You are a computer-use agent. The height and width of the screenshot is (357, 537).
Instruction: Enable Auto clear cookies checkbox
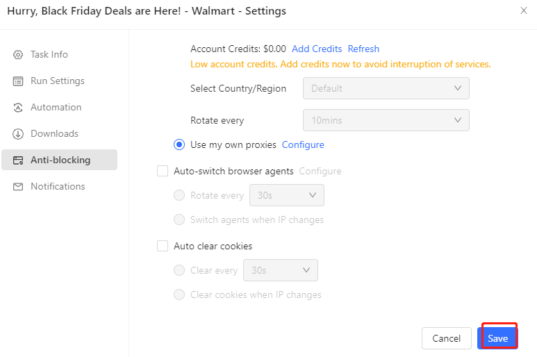pyautogui.click(x=163, y=246)
